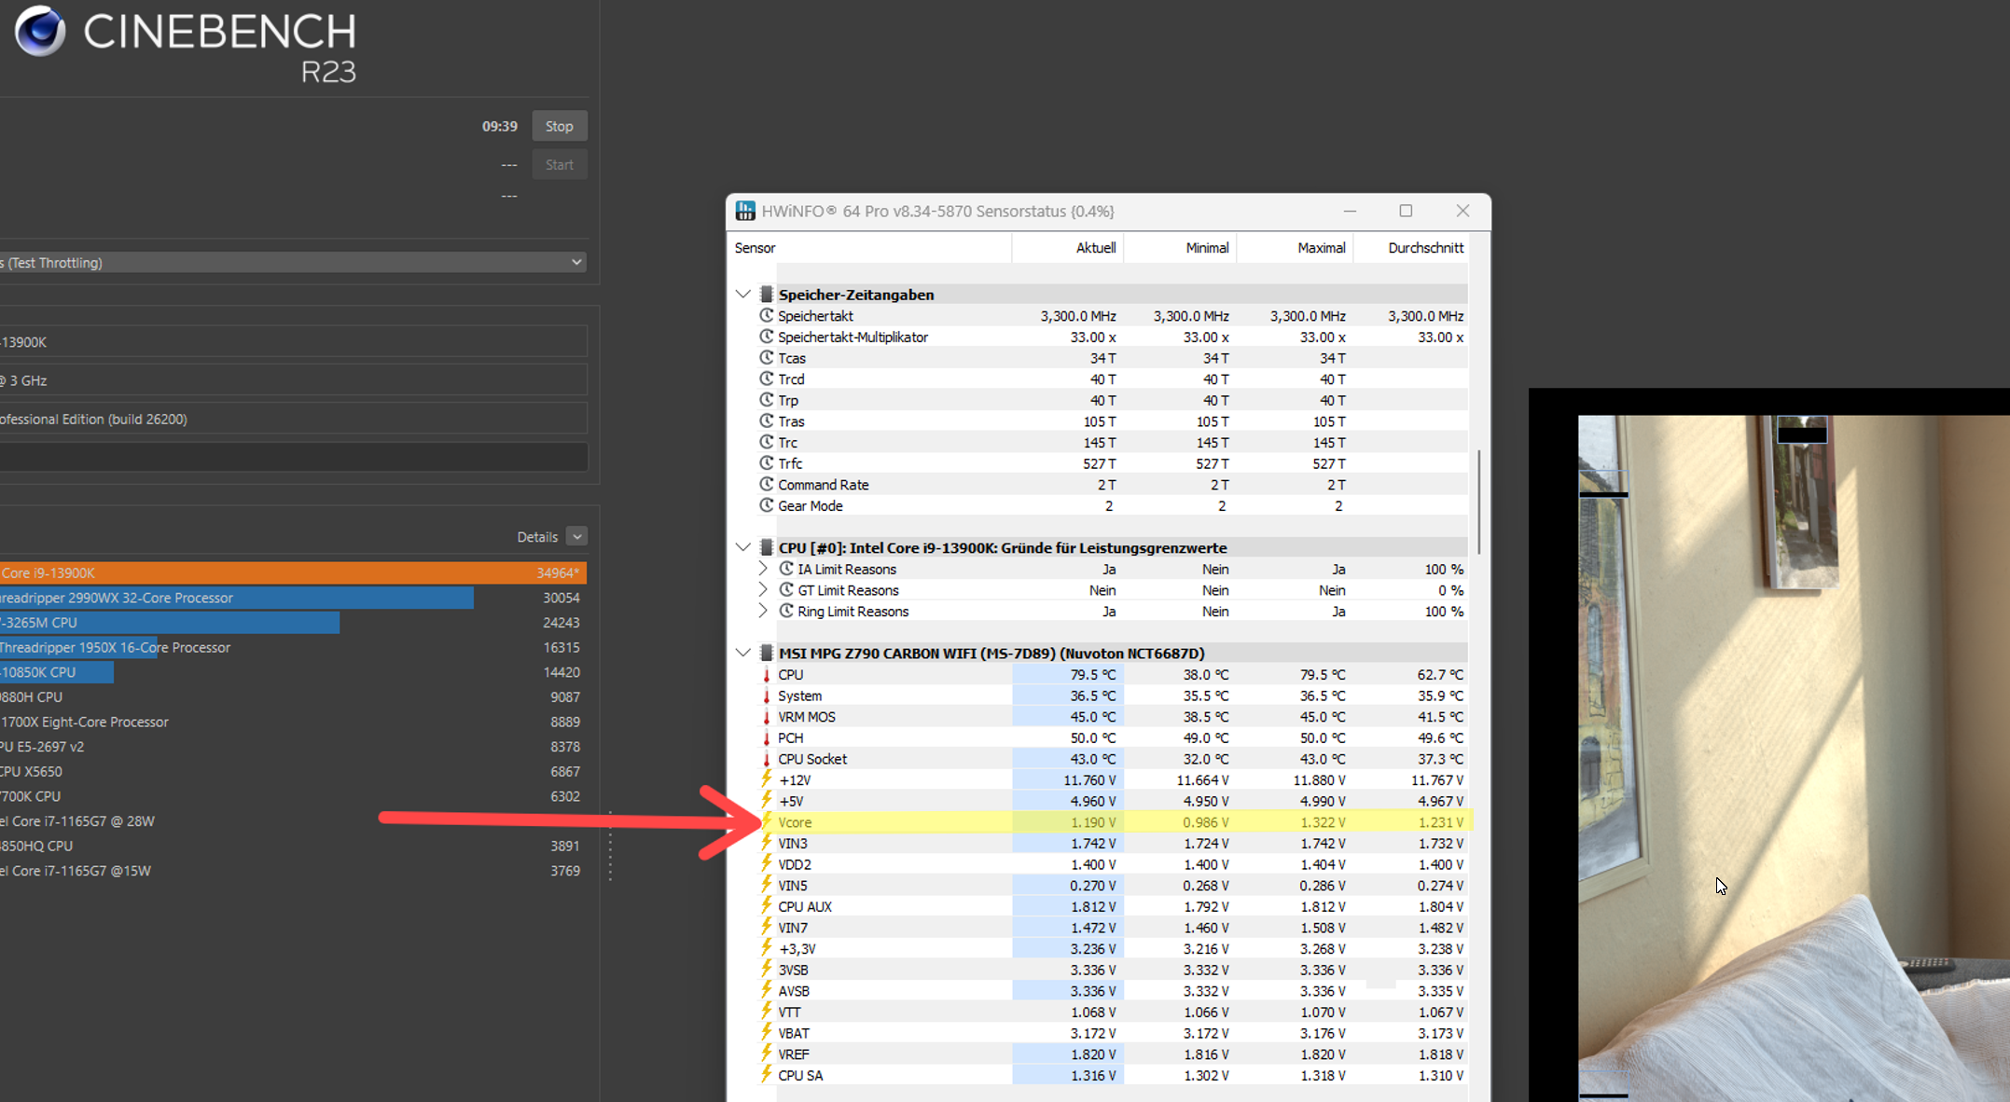Open the Details dropdown arrow
This screenshot has width=2010, height=1102.
[x=577, y=536]
